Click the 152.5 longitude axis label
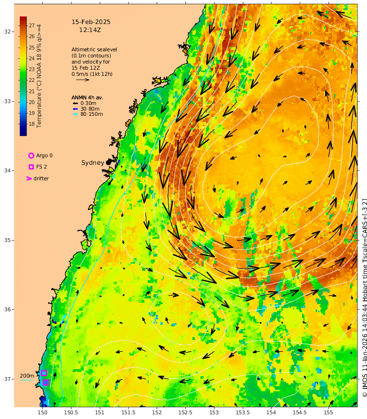This screenshot has width=367, height=419. point(185,412)
